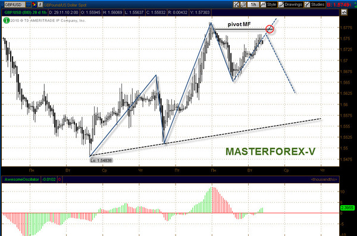
Task: Open the symbol table icon beside the colored dots
Action: [x=40, y=4]
